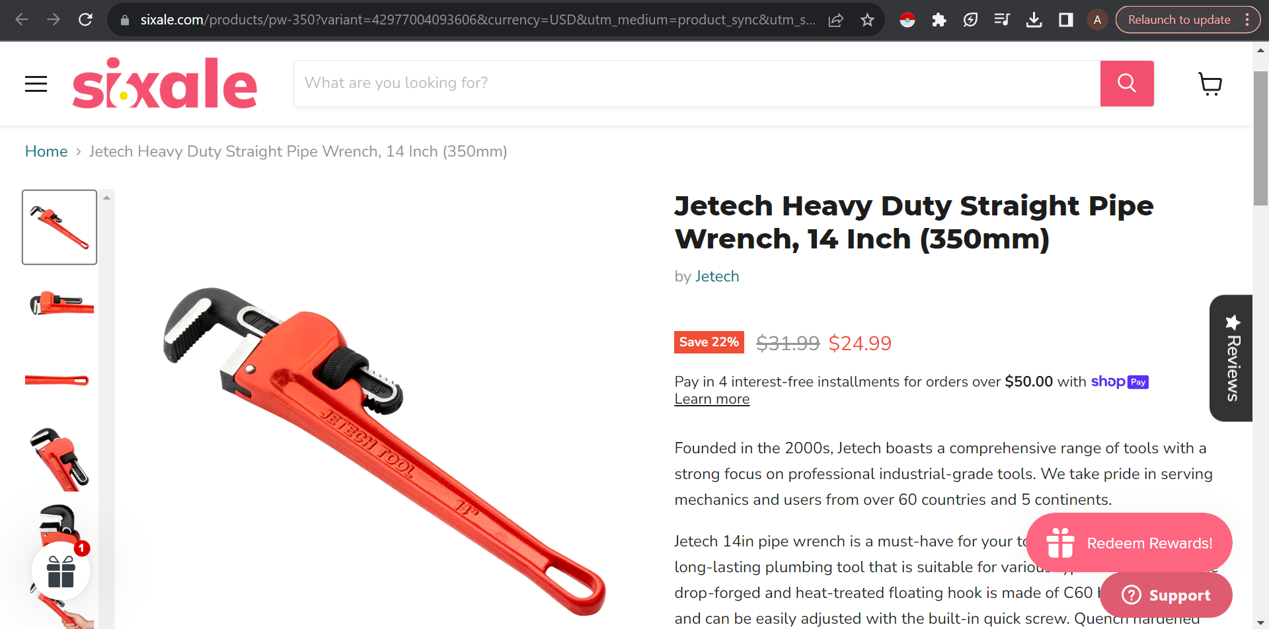This screenshot has height=629, width=1269.
Task: Open the hamburger navigation menu
Action: [36, 84]
